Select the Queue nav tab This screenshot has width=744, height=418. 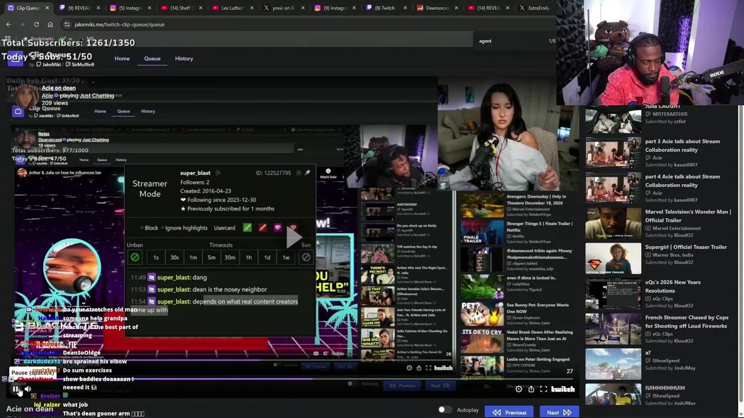[152, 59]
